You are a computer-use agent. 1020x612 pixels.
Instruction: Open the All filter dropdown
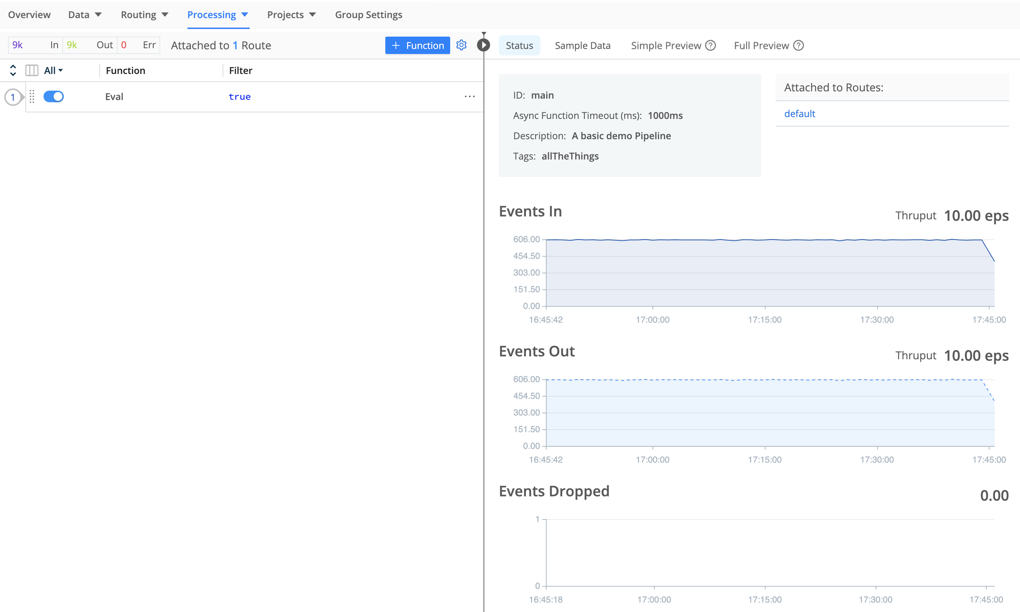[54, 71]
